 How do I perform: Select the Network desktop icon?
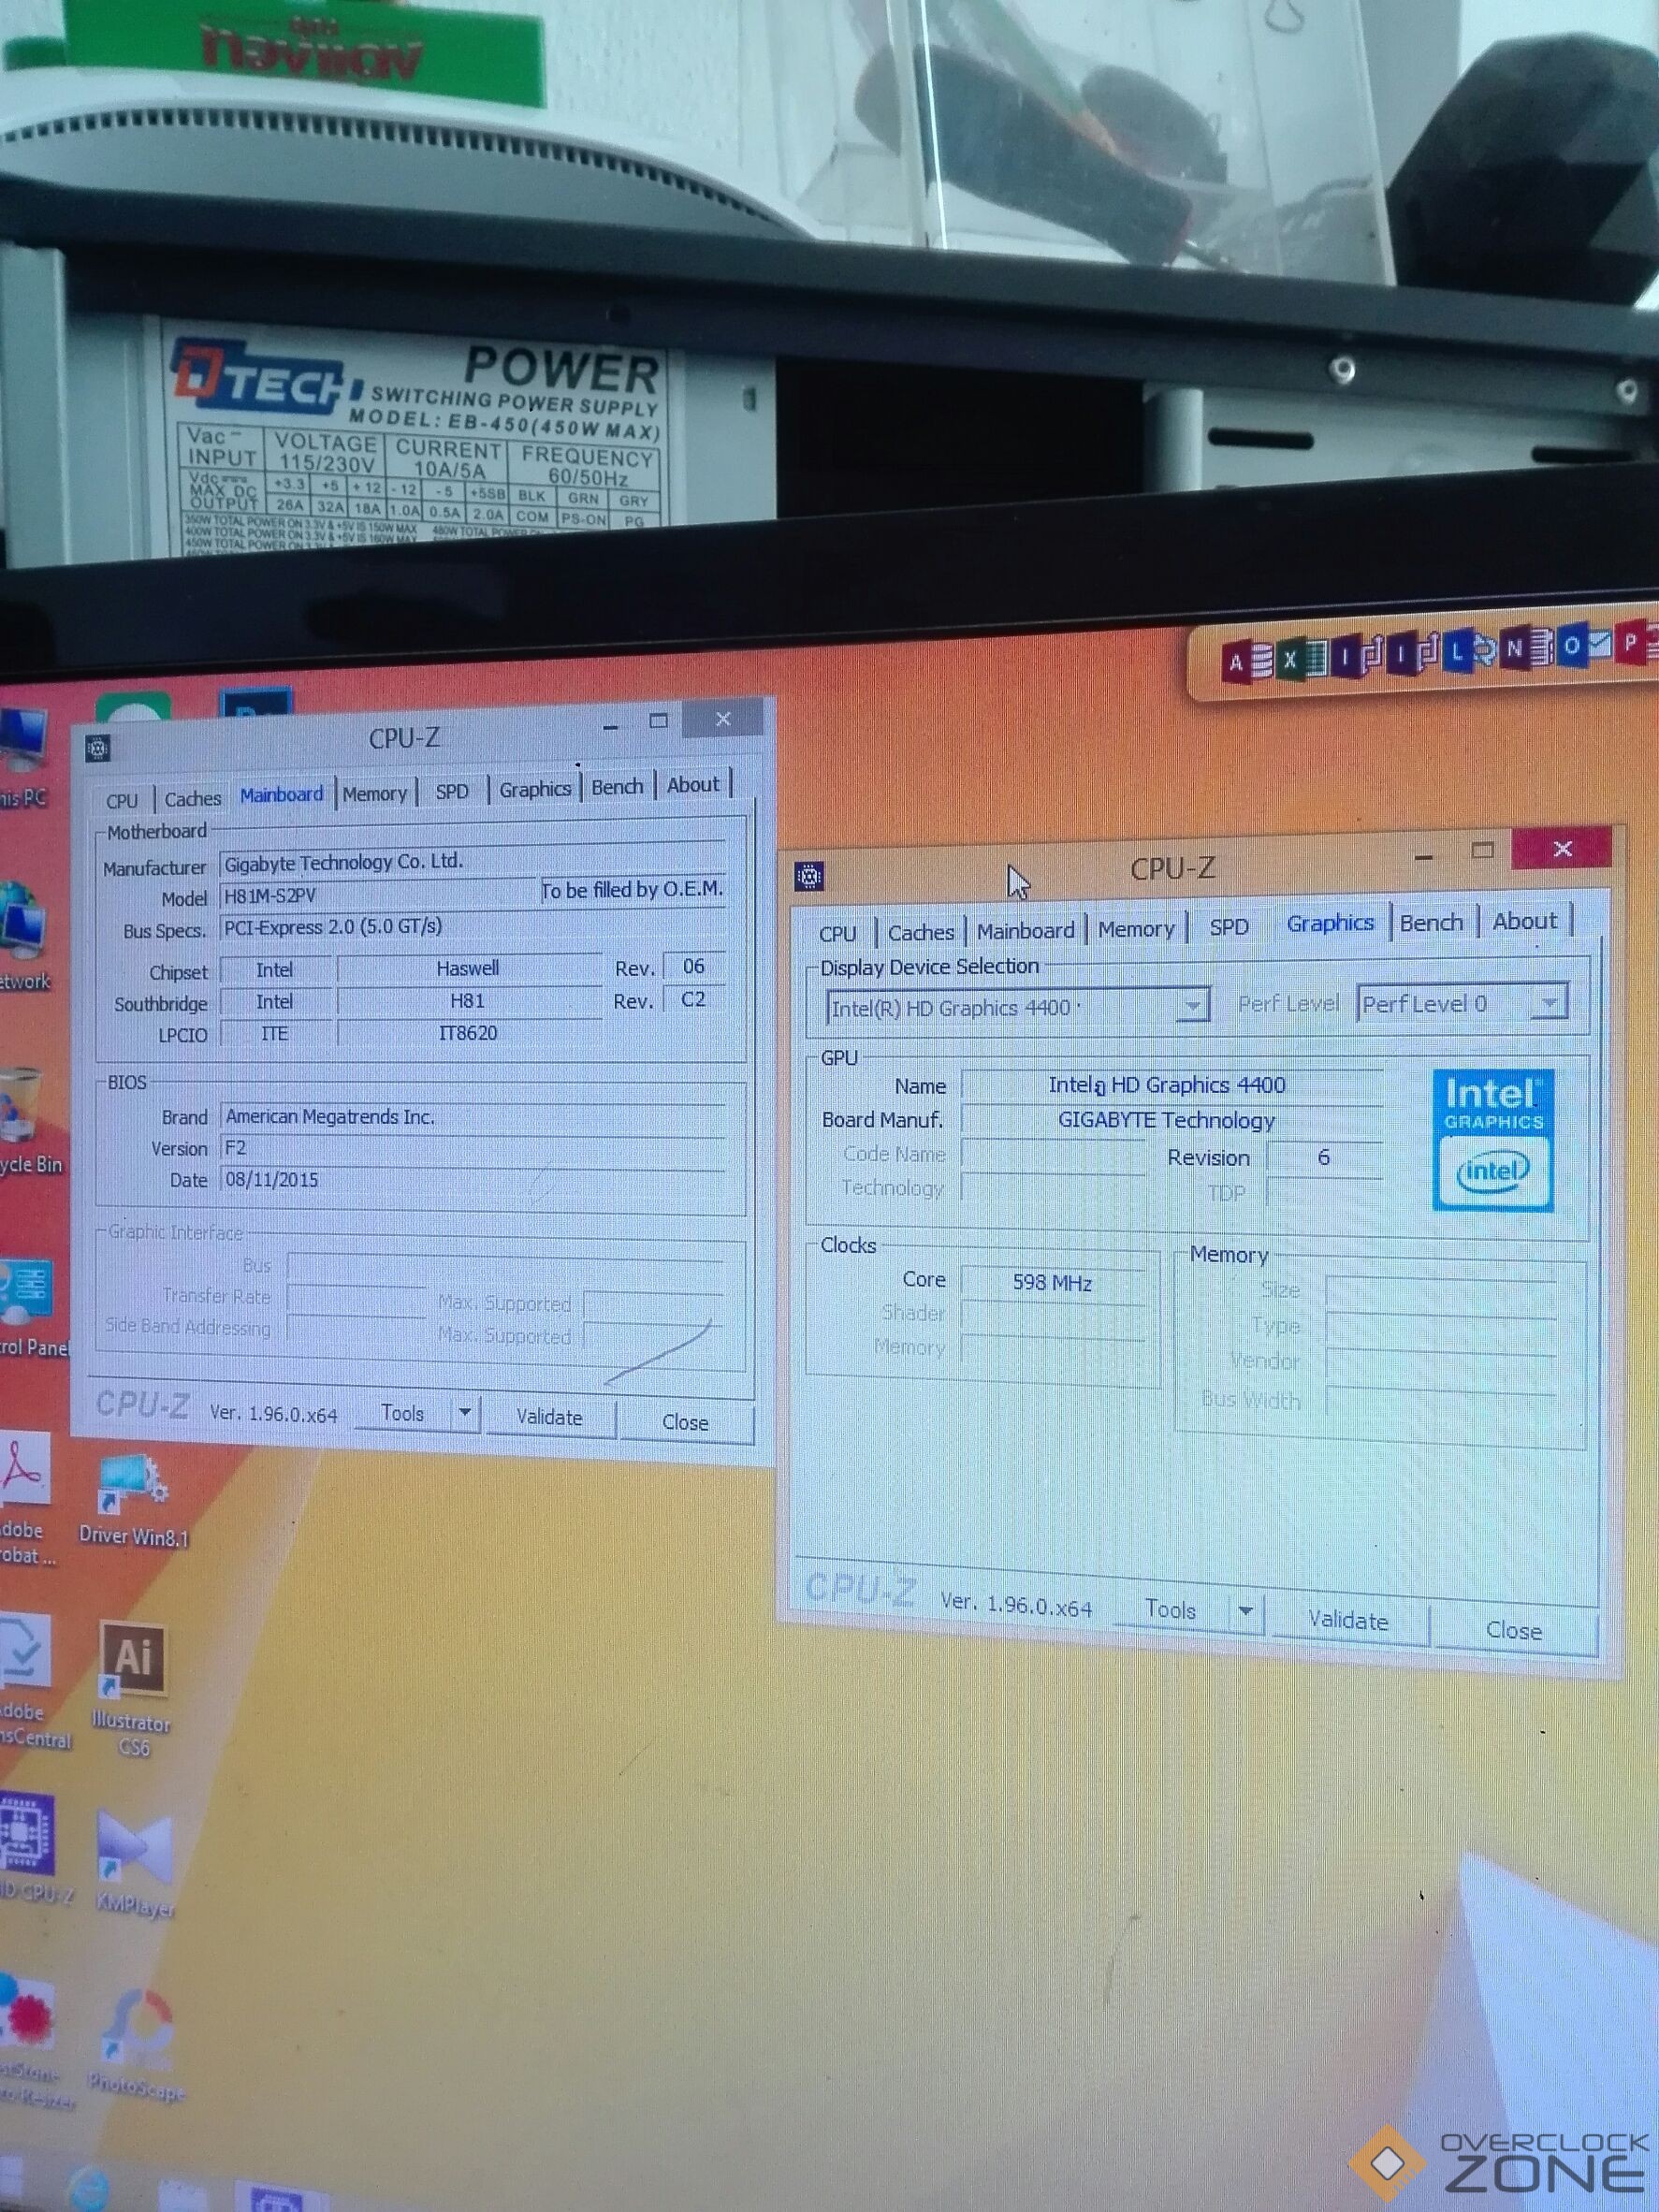point(24,936)
